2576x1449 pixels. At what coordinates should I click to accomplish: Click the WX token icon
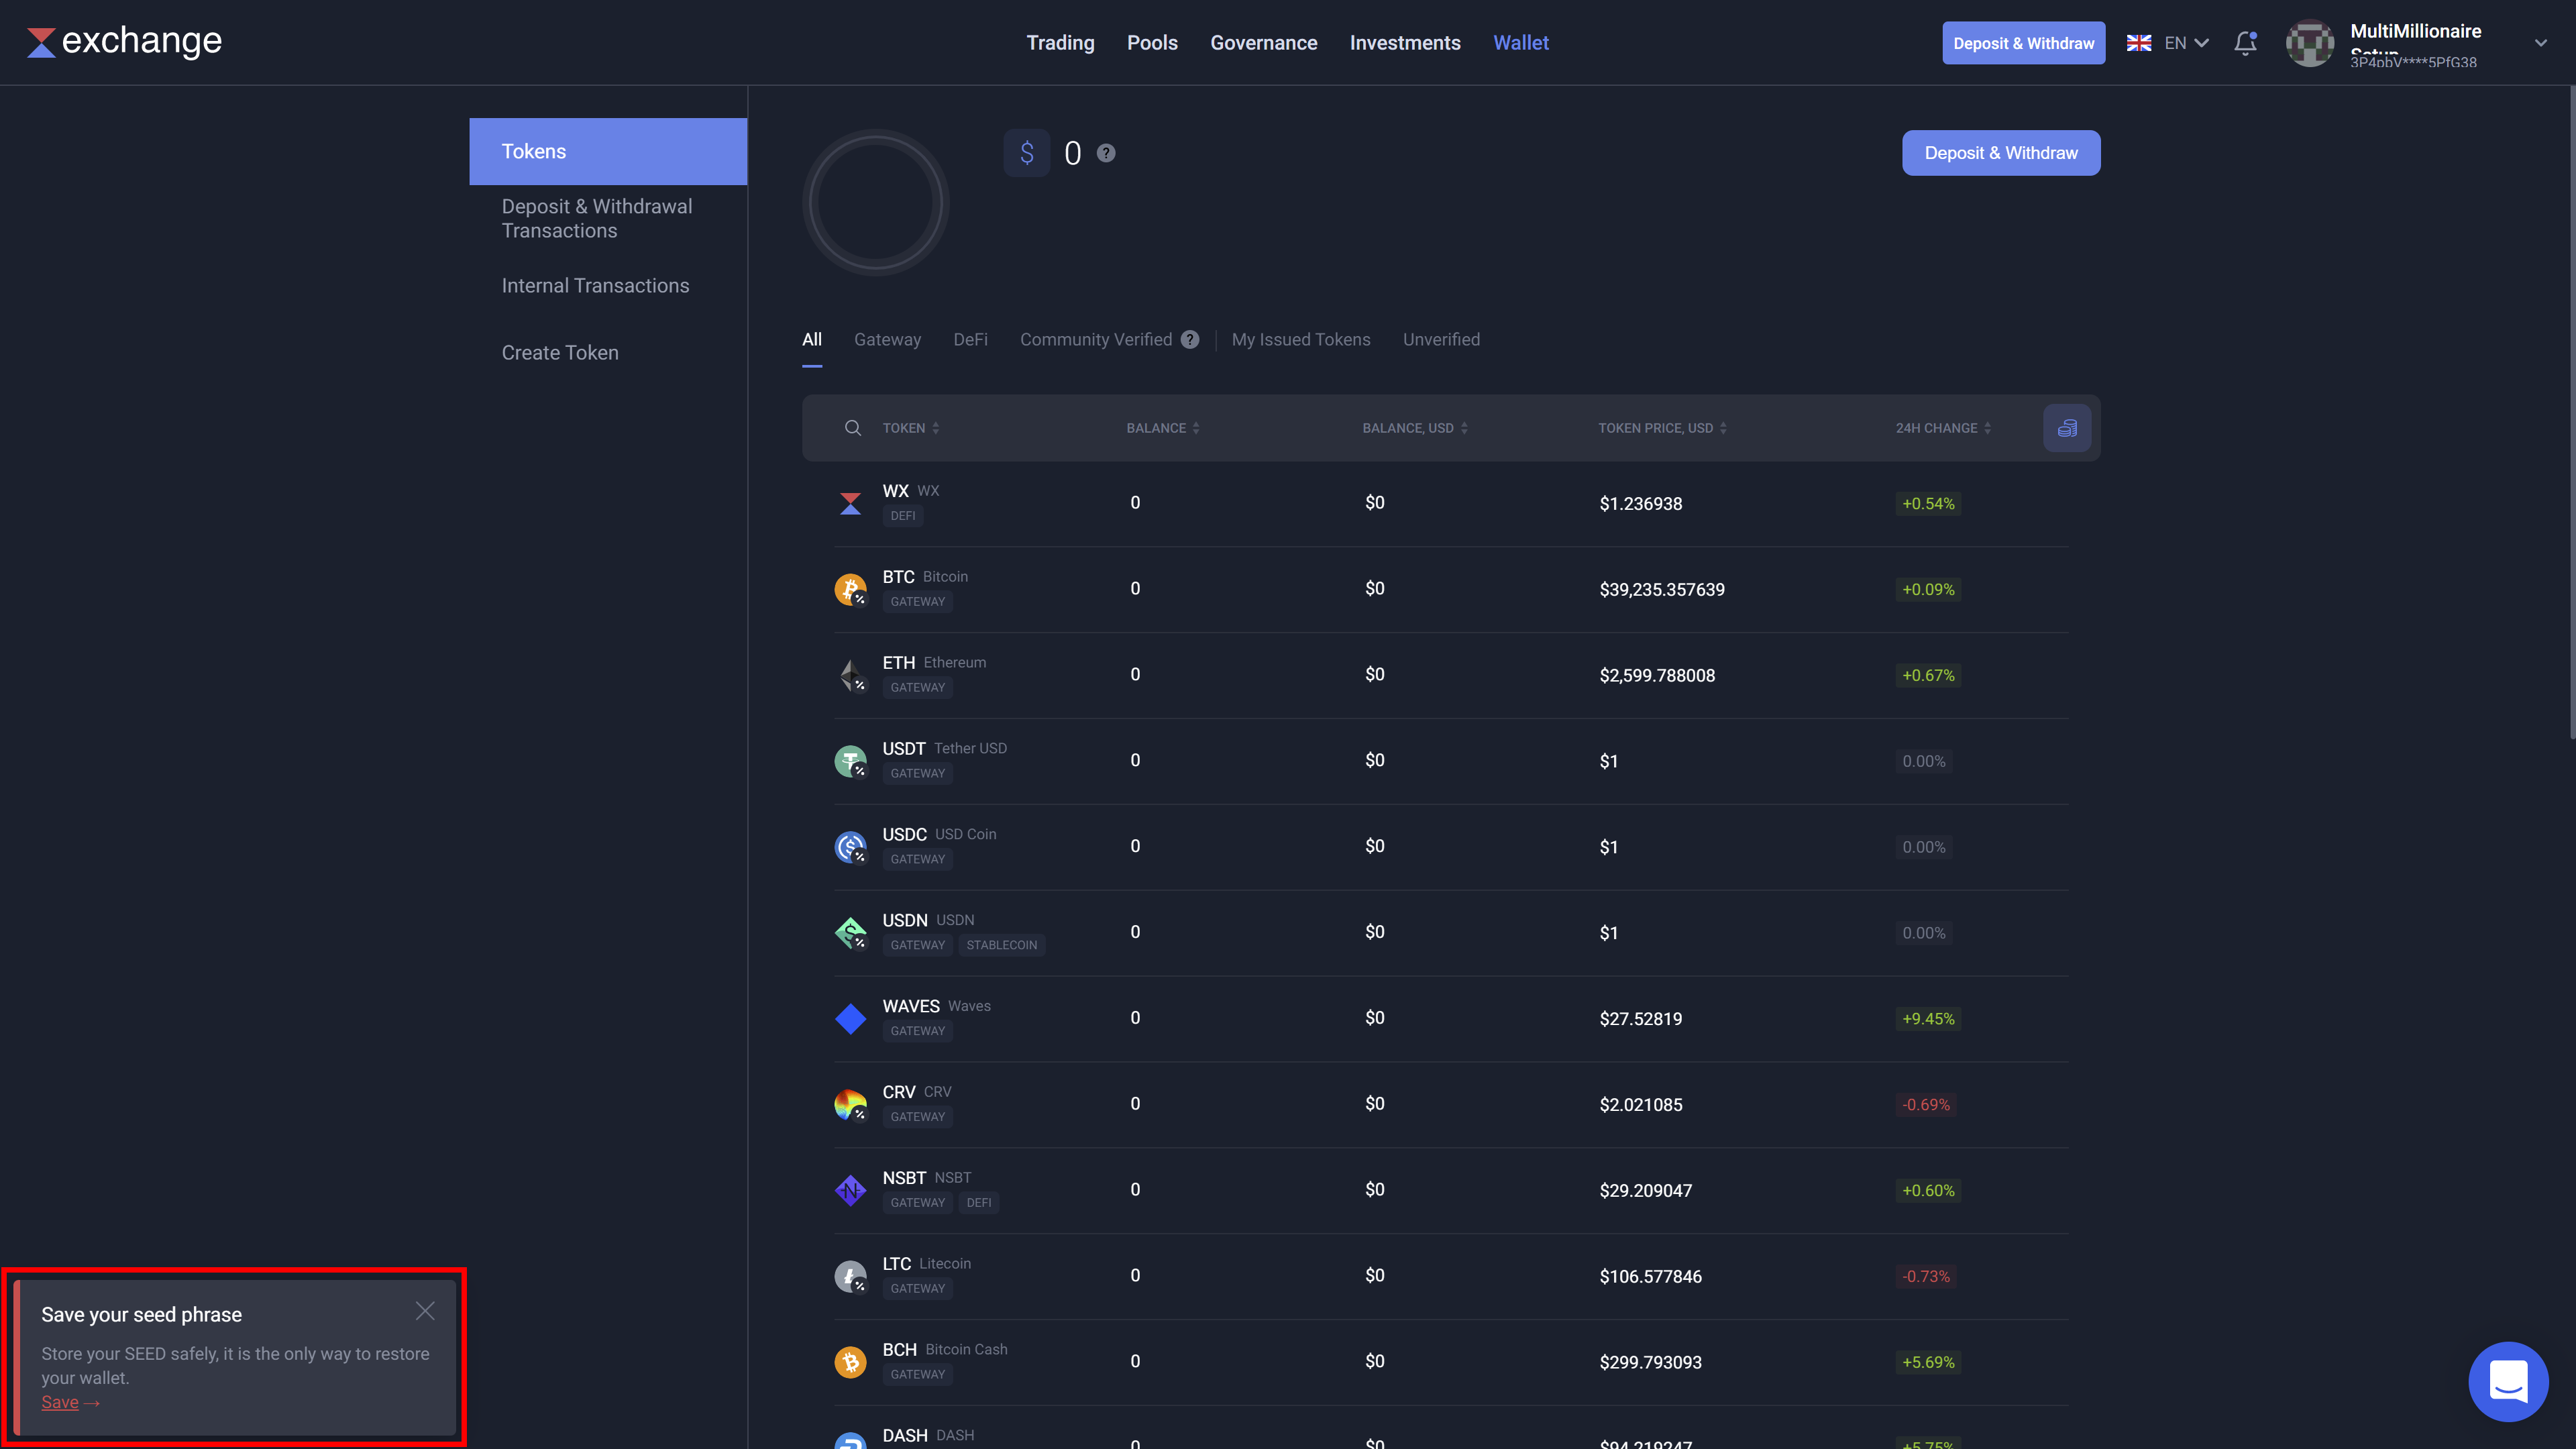point(851,503)
